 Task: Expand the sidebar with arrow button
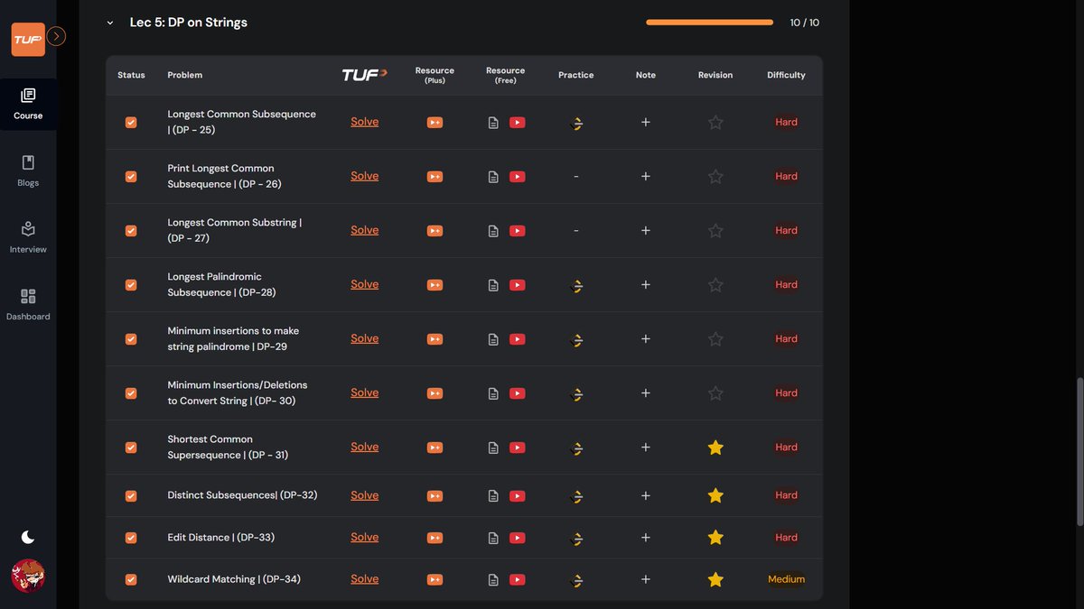pyautogui.click(x=56, y=36)
